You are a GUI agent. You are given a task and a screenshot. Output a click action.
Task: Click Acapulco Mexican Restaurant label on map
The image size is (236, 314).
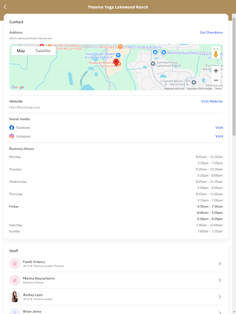pyautogui.click(x=101, y=64)
